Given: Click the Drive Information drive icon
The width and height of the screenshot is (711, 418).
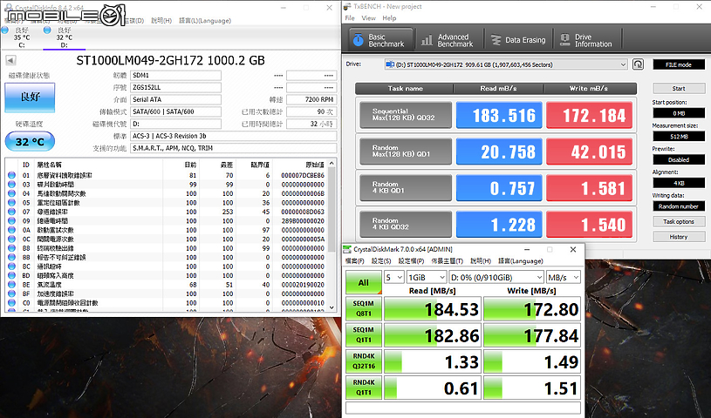Looking at the screenshot, I should (x=565, y=40).
